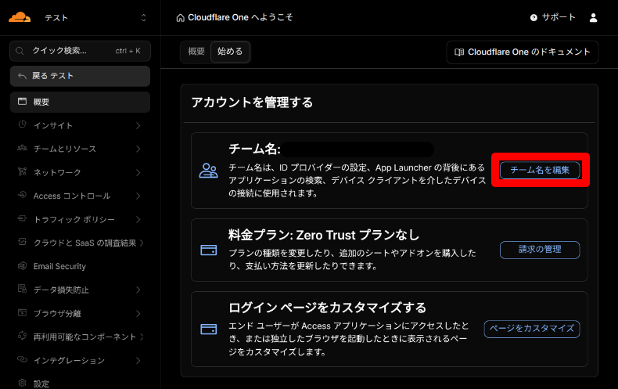Open 設定 in the sidebar
618x389 pixels.
[x=80, y=384]
